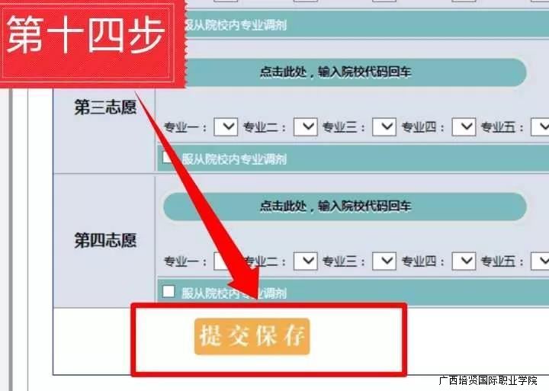Click the 广西培贤国际职业学院 watermark text

click(488, 380)
